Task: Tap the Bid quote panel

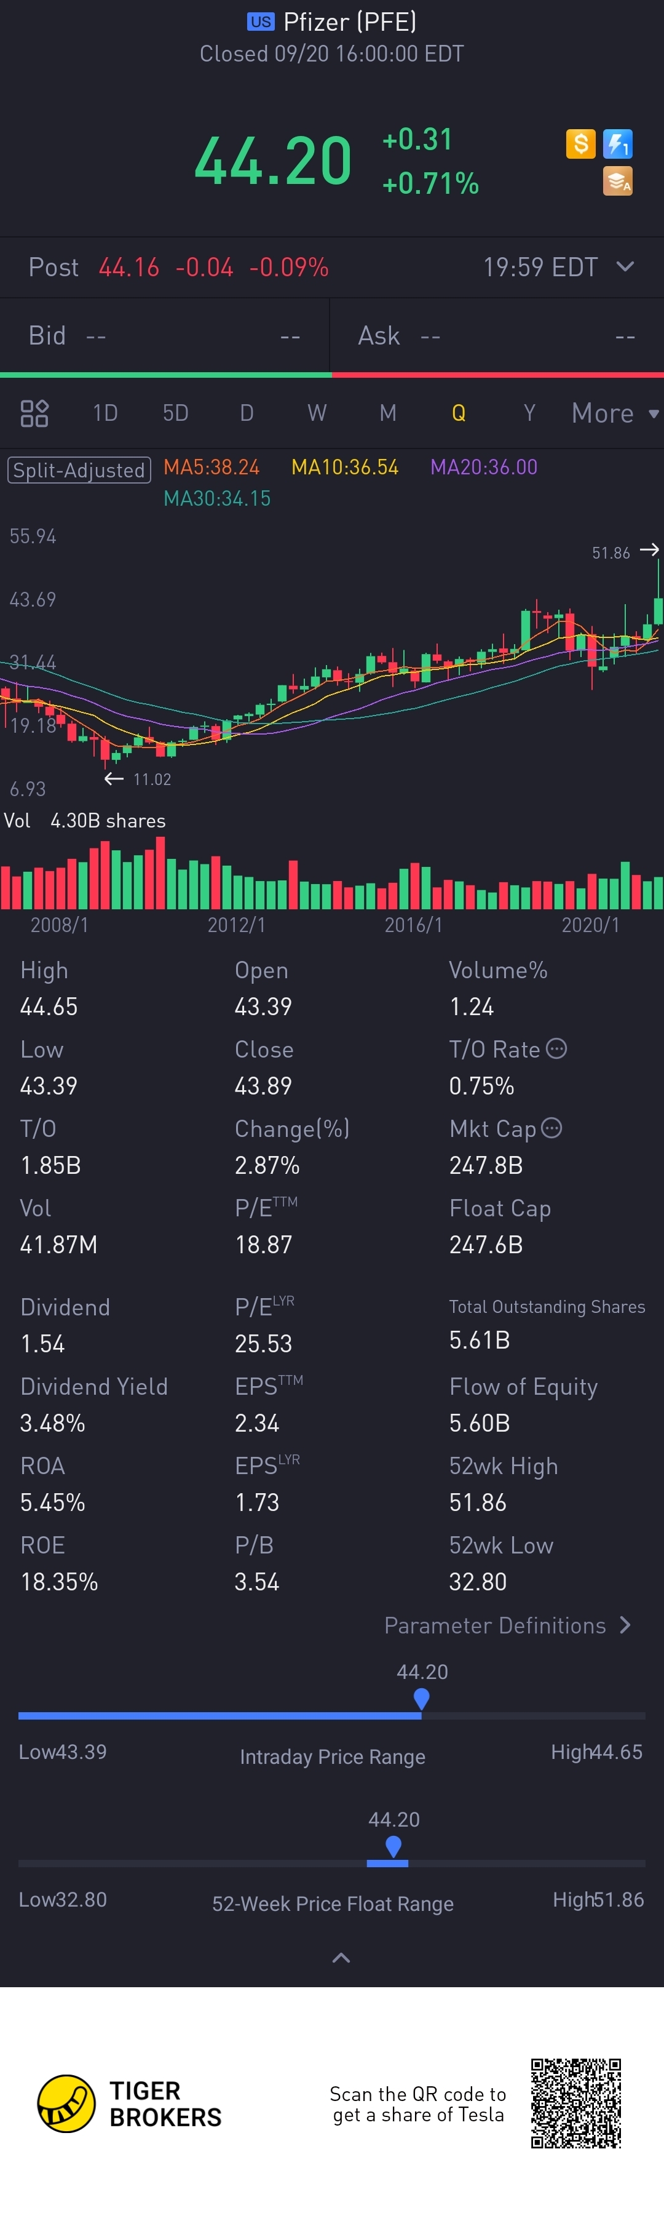Action: [165, 335]
